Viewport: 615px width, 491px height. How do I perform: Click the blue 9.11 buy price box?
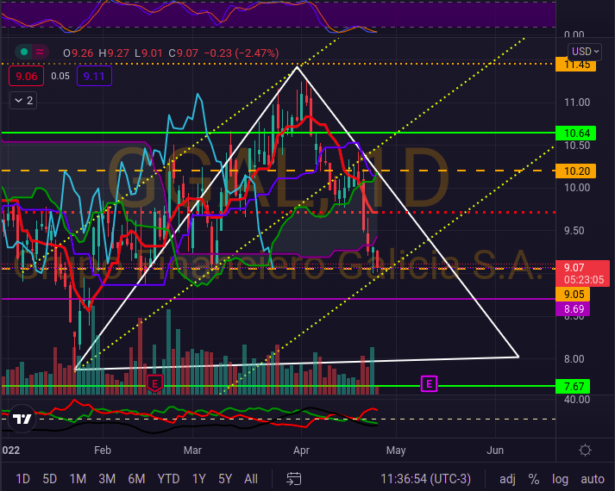[x=93, y=76]
